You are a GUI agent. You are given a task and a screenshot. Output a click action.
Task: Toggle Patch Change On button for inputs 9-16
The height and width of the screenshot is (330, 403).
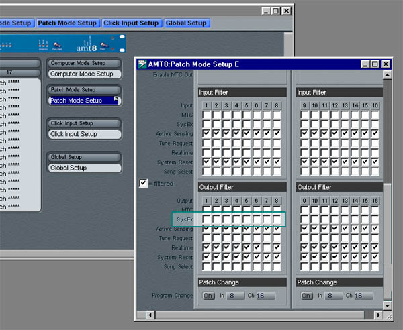pos(306,296)
